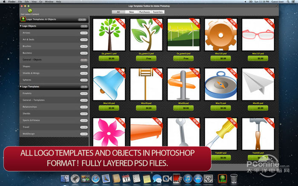Select the hammer thumbnail

click(258, 134)
